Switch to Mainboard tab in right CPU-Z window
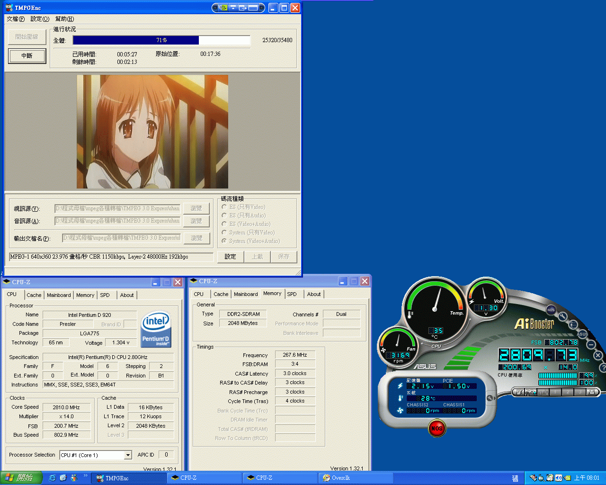This screenshot has width=606, height=485. [x=246, y=294]
